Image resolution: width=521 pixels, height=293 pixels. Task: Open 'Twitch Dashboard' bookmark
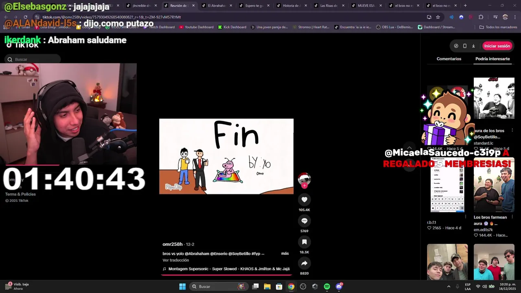(x=159, y=27)
